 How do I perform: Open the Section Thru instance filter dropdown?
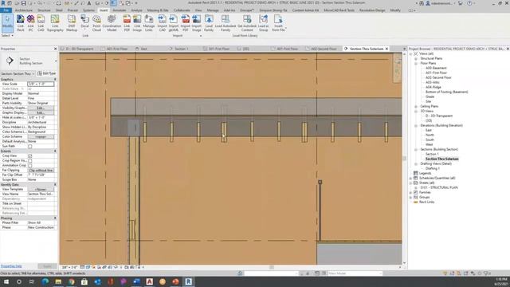33,73
